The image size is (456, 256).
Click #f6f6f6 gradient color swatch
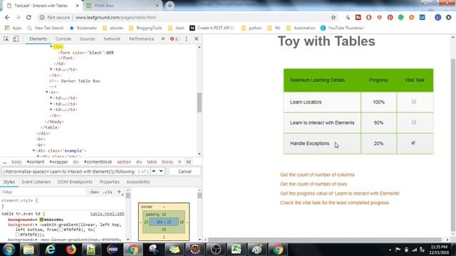pyautogui.click(x=17, y=235)
